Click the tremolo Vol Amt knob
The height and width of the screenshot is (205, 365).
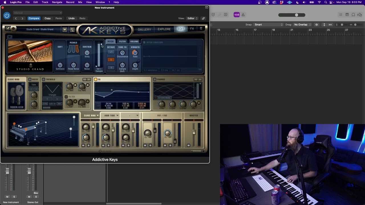69,86
